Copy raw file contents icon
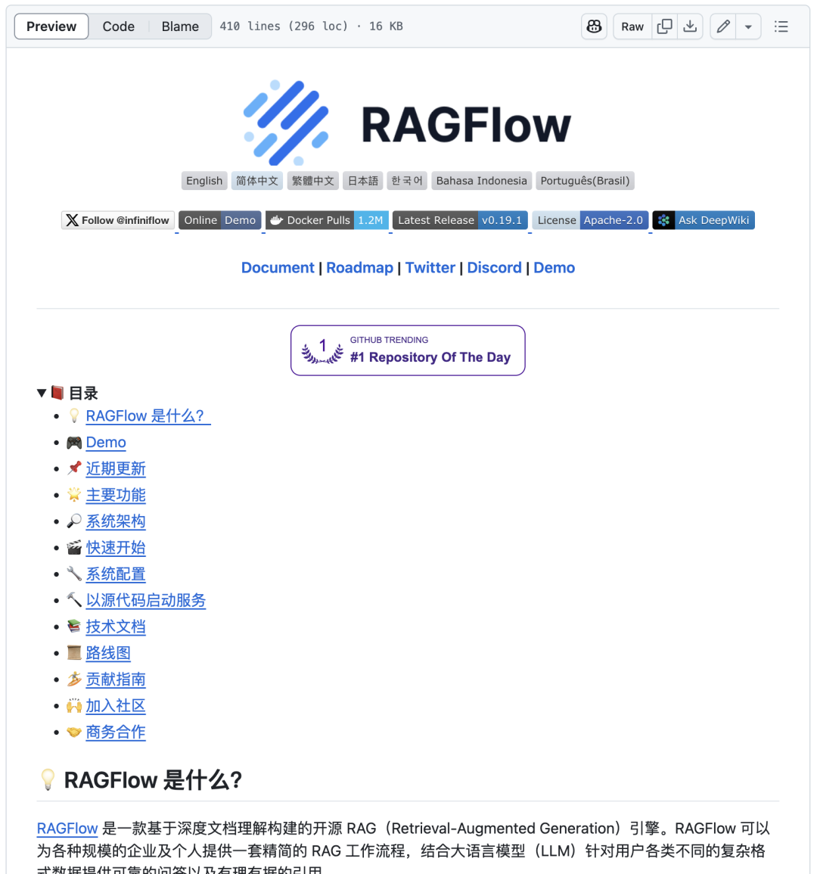Screen dimensions: 817x874 664,26
